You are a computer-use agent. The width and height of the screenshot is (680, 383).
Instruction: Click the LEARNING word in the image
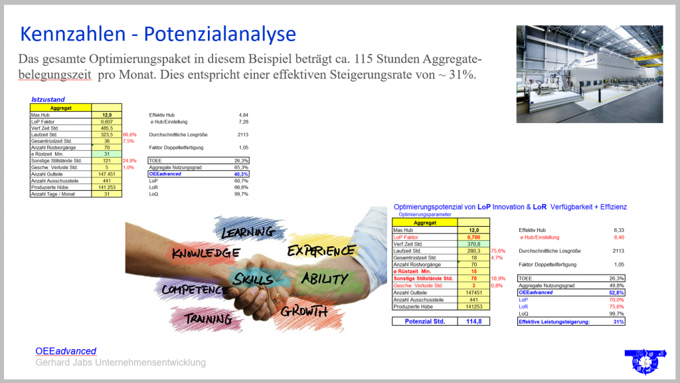247,233
